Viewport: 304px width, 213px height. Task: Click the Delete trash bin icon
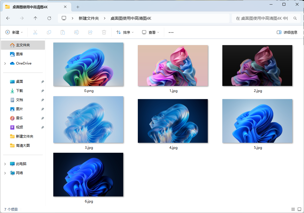(104, 33)
